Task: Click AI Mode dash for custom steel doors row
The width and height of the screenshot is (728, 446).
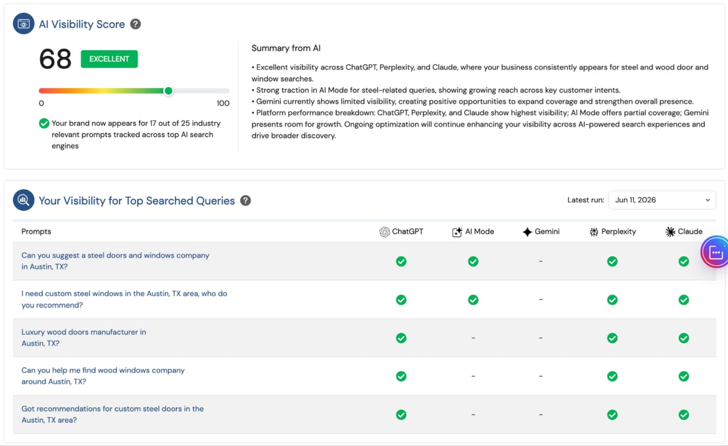Action: tap(473, 415)
